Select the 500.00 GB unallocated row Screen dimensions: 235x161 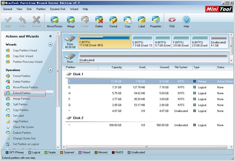pos(150,125)
